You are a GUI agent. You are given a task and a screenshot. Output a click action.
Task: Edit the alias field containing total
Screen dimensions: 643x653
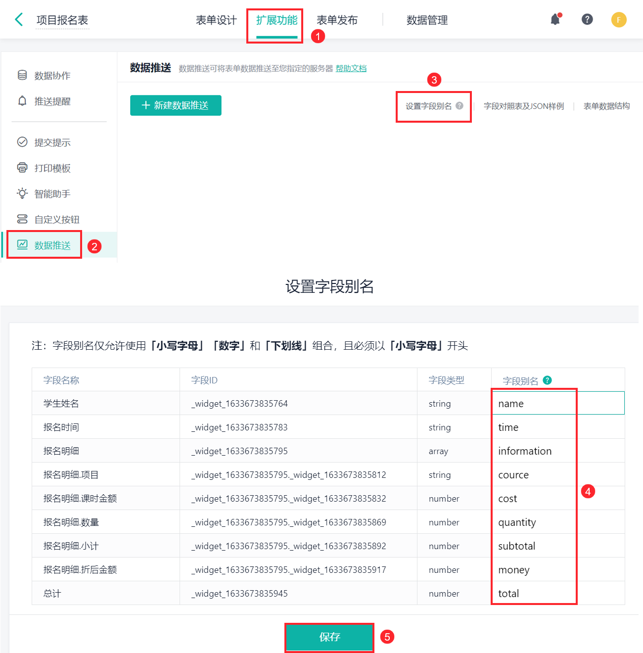click(x=558, y=593)
